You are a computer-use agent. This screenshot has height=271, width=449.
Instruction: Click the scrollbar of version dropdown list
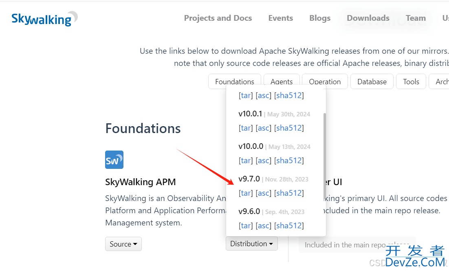(x=324, y=156)
